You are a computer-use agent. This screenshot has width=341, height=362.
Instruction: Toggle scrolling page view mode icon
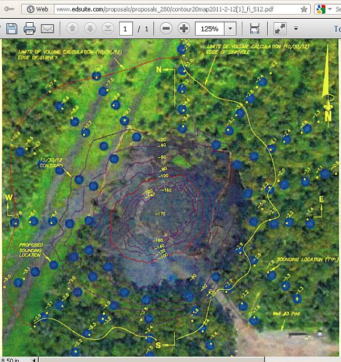[x=255, y=28]
